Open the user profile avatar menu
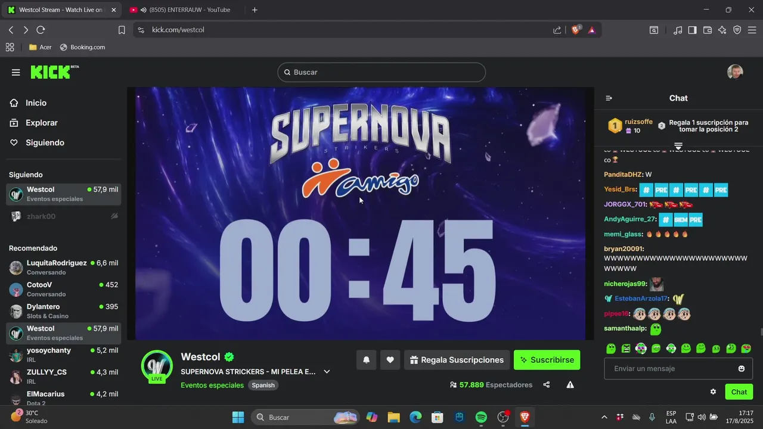 pos(735,72)
